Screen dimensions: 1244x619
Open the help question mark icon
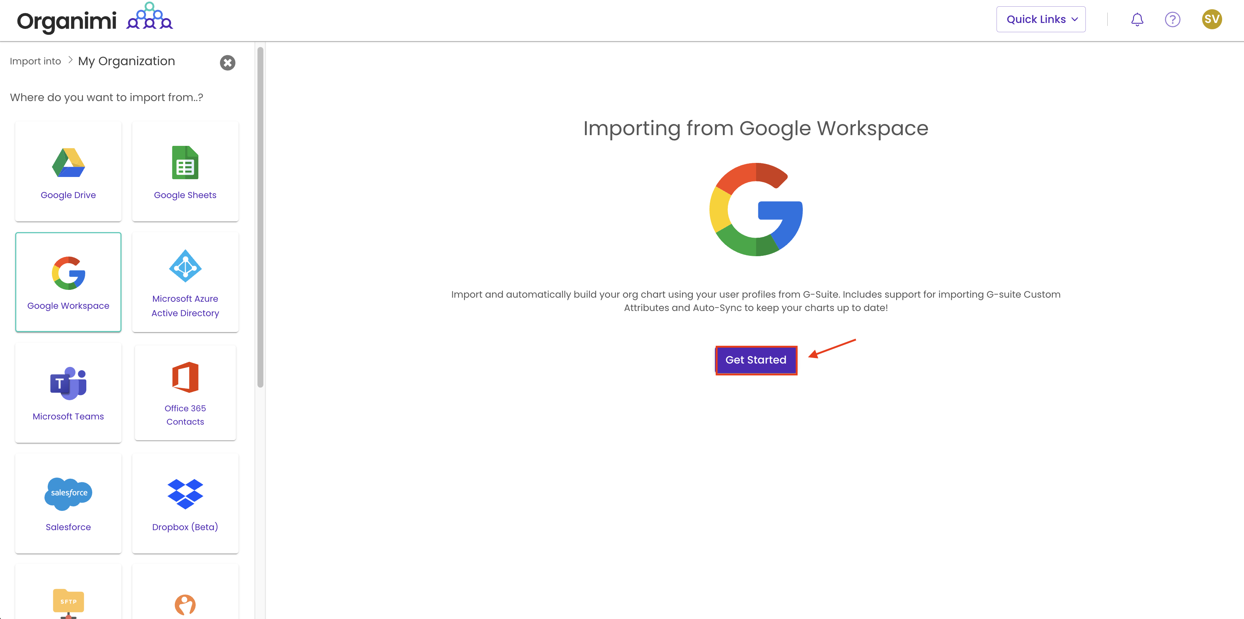(1173, 19)
